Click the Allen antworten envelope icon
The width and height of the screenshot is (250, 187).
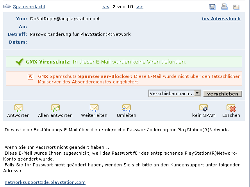(x=55, y=108)
